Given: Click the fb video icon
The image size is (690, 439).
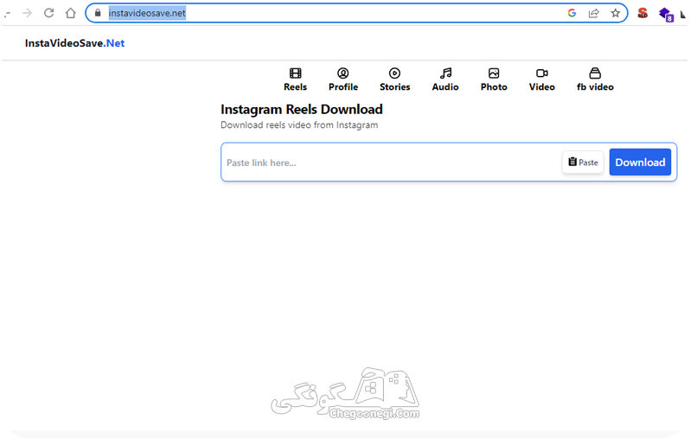Looking at the screenshot, I should (x=595, y=73).
